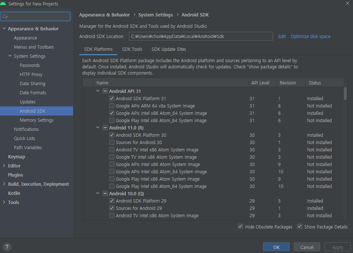Sort by the Status column header
Image resolution: width=353 pixels, height=253 pixels.
click(324, 83)
